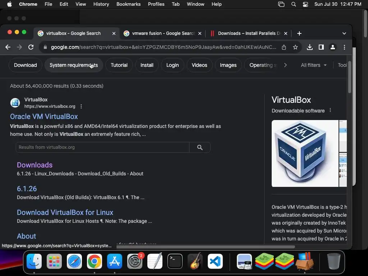
Task: Open the Chrome profile avatar icon
Action: [x=333, y=47]
